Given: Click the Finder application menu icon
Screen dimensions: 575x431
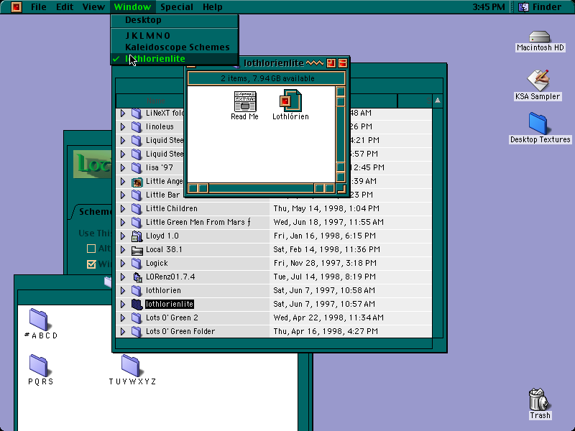Looking at the screenshot, I should 523,7.
